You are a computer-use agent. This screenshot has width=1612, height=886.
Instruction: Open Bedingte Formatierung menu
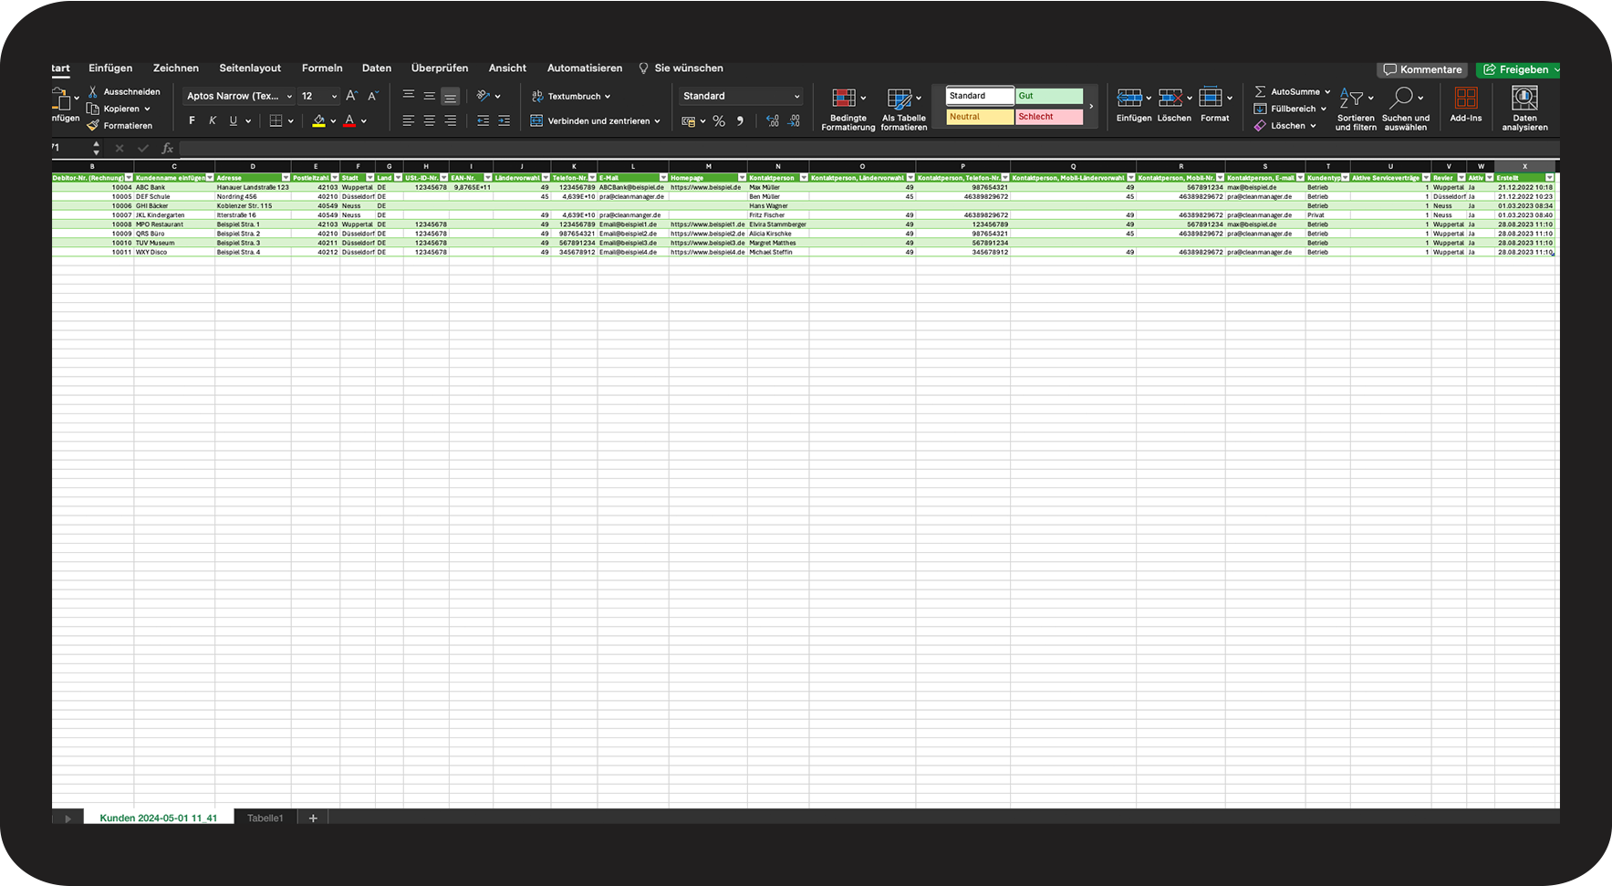848,109
